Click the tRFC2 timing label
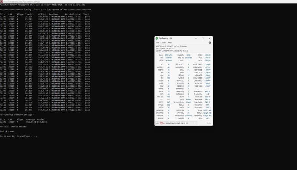Image resolution: width=297 pixels, height=170 pixels. [x=161, y=102]
